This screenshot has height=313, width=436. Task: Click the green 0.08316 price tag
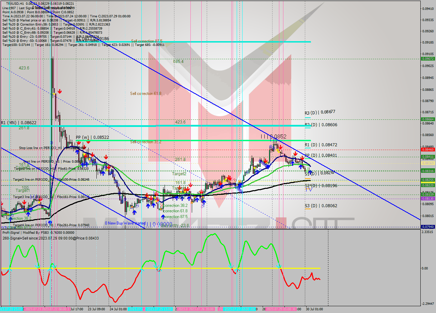tap(427, 170)
